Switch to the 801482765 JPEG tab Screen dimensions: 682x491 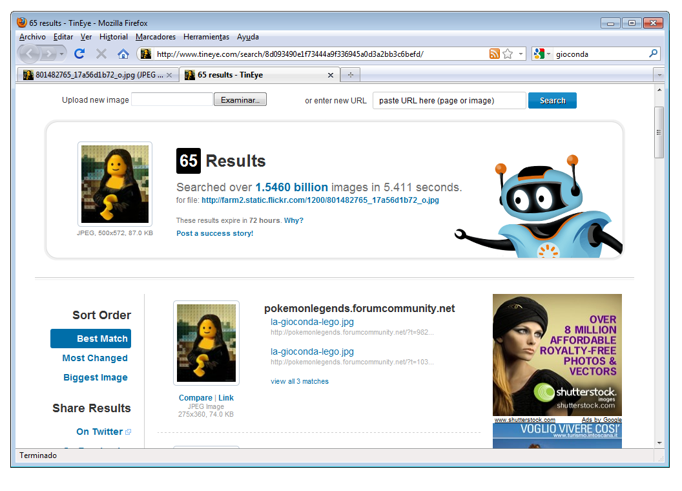98,75
